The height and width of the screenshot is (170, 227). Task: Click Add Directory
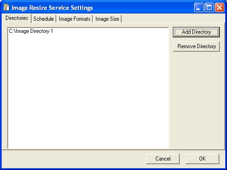(x=196, y=32)
